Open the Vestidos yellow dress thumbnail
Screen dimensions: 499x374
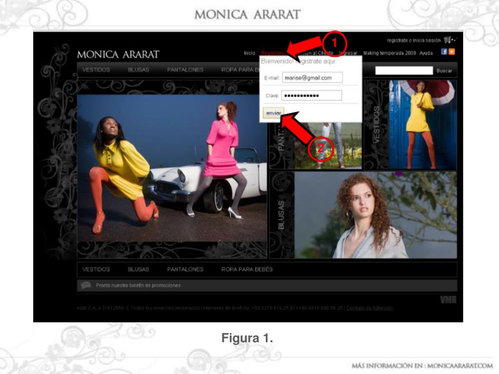click(423, 125)
